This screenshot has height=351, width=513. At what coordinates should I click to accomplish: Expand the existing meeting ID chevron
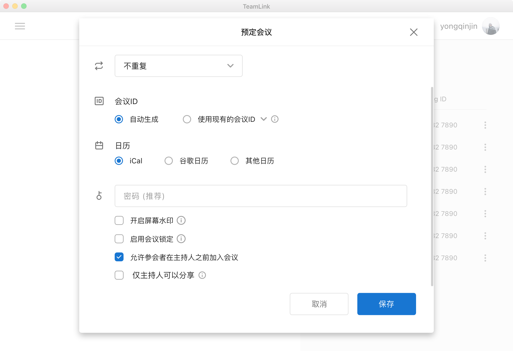(x=263, y=119)
